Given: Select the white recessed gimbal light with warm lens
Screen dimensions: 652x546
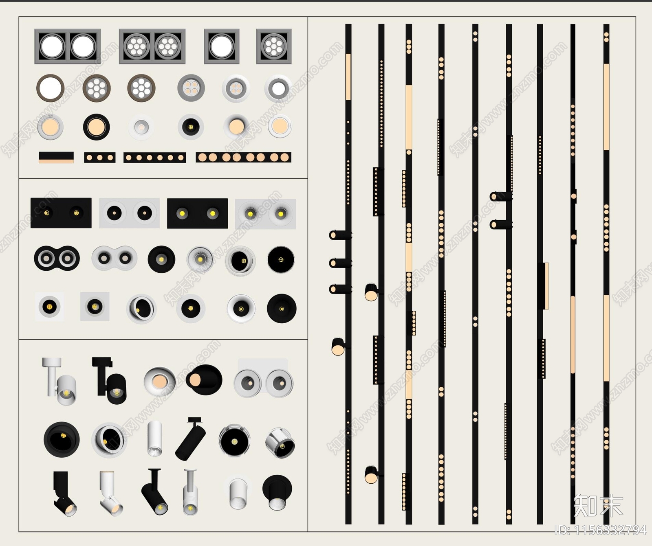Looking at the screenshot, I should [x=159, y=381].
